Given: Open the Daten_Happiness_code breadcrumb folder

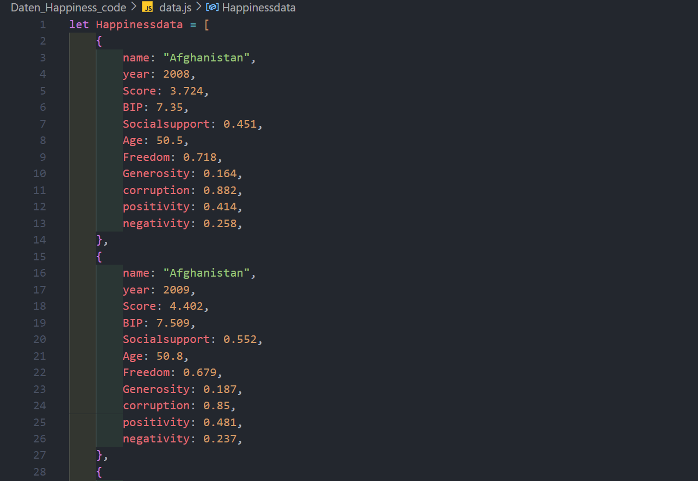Looking at the screenshot, I should click(68, 8).
